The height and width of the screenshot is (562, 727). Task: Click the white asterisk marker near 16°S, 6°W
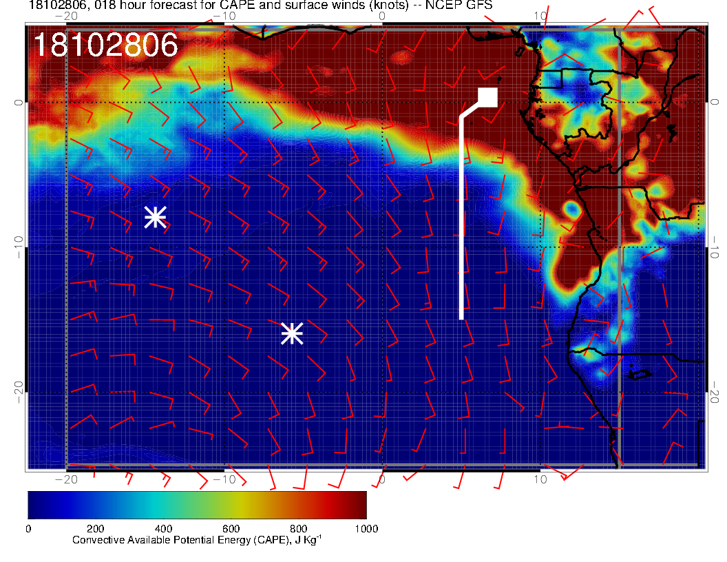click(292, 333)
